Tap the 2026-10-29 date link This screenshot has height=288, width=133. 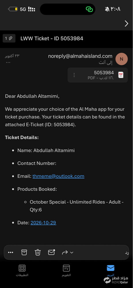(x=43, y=223)
